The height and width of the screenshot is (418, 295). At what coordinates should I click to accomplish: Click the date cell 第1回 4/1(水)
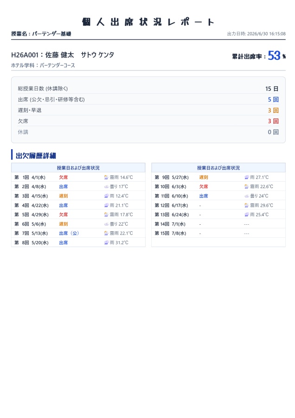tap(30, 177)
